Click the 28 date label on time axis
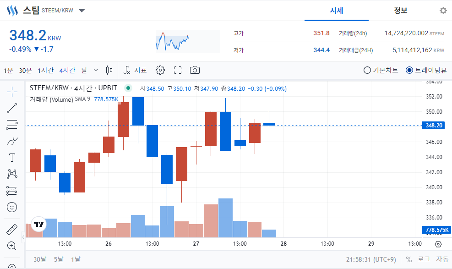The height and width of the screenshot is (269, 452). click(283, 244)
